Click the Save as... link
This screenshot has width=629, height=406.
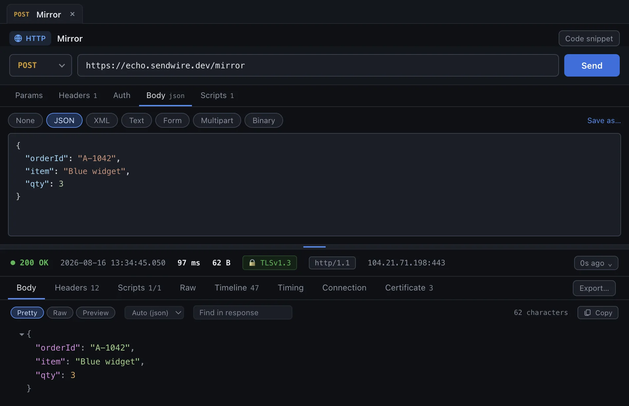point(604,120)
